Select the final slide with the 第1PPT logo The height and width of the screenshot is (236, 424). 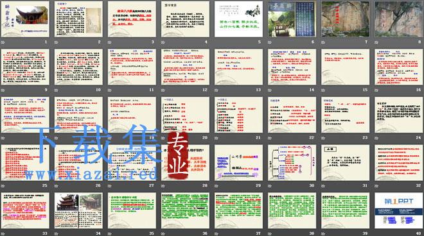coord(398,210)
